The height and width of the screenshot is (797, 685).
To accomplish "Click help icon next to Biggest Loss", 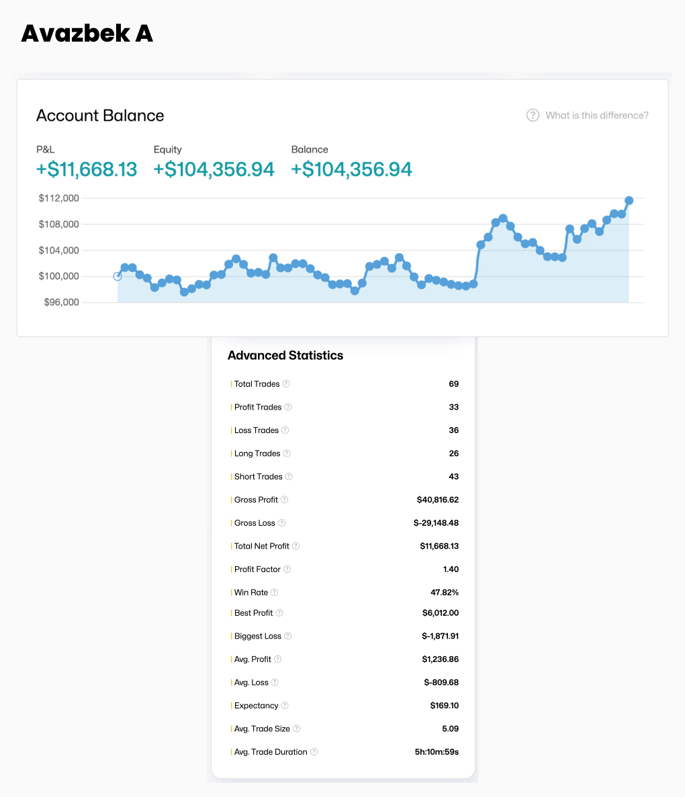I will (288, 636).
